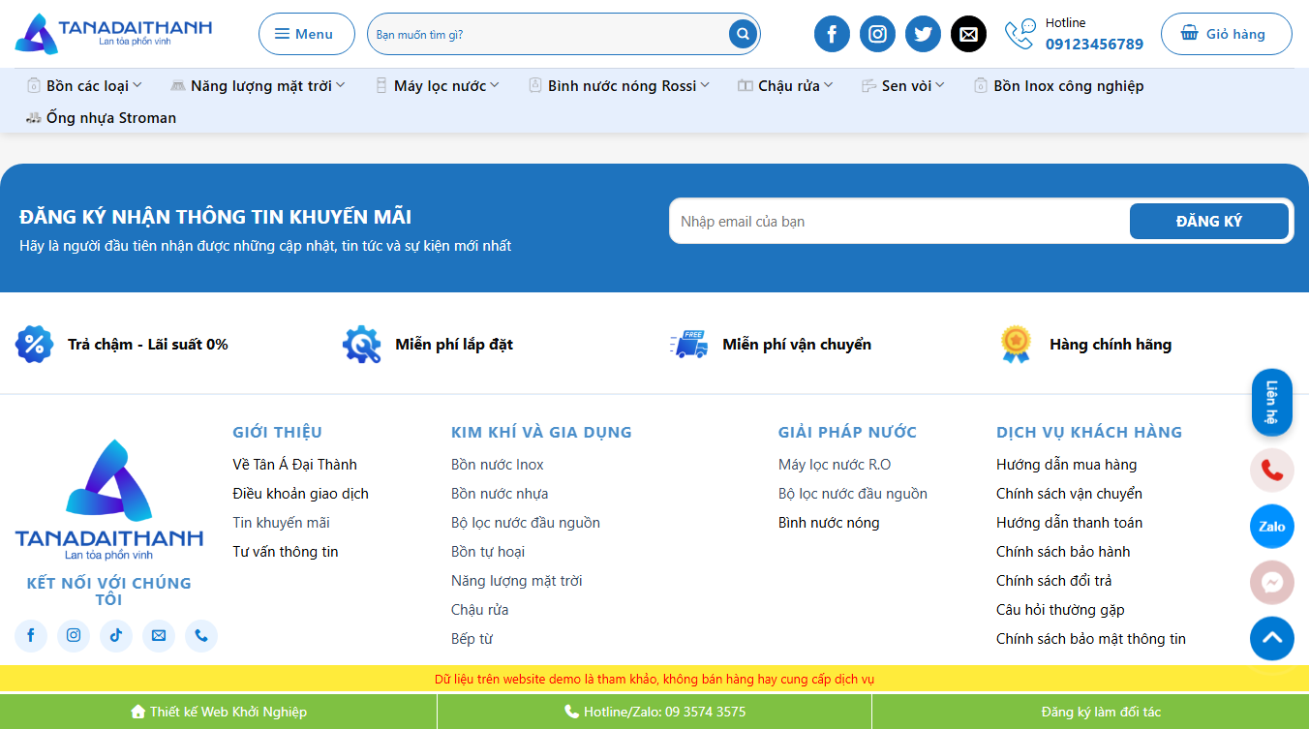This screenshot has width=1309, height=729.
Task: Click the footer email icon
Action: 159,635
